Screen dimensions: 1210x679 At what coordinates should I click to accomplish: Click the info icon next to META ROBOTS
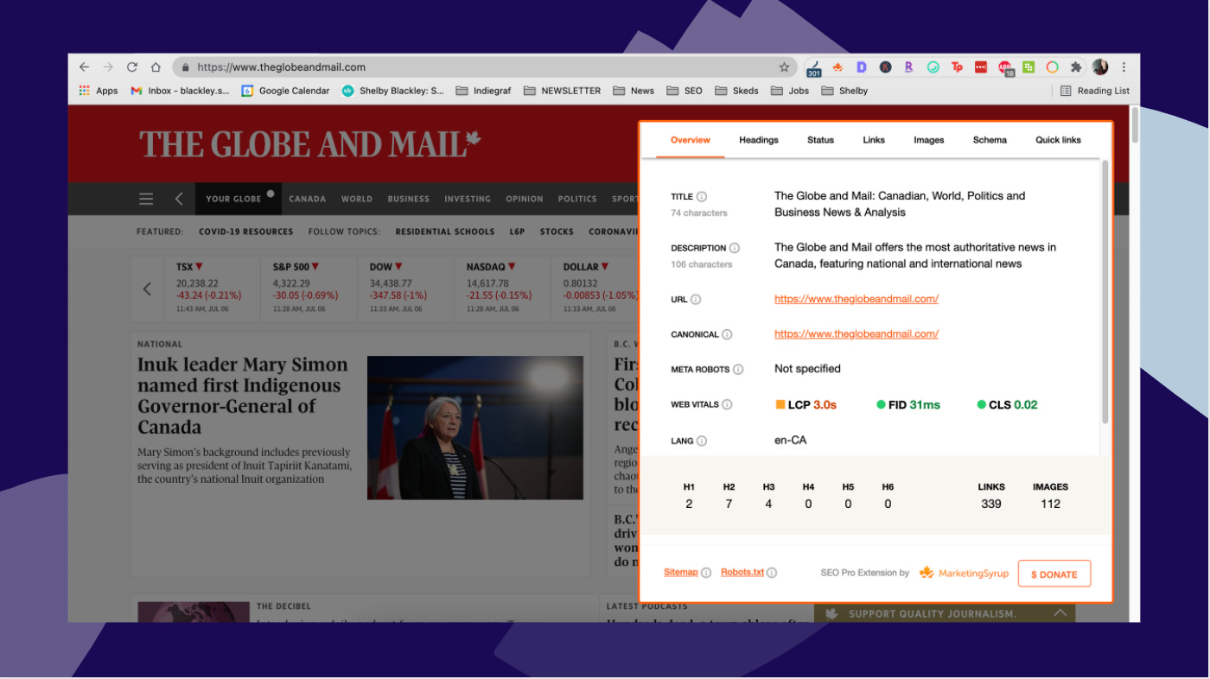coord(738,370)
